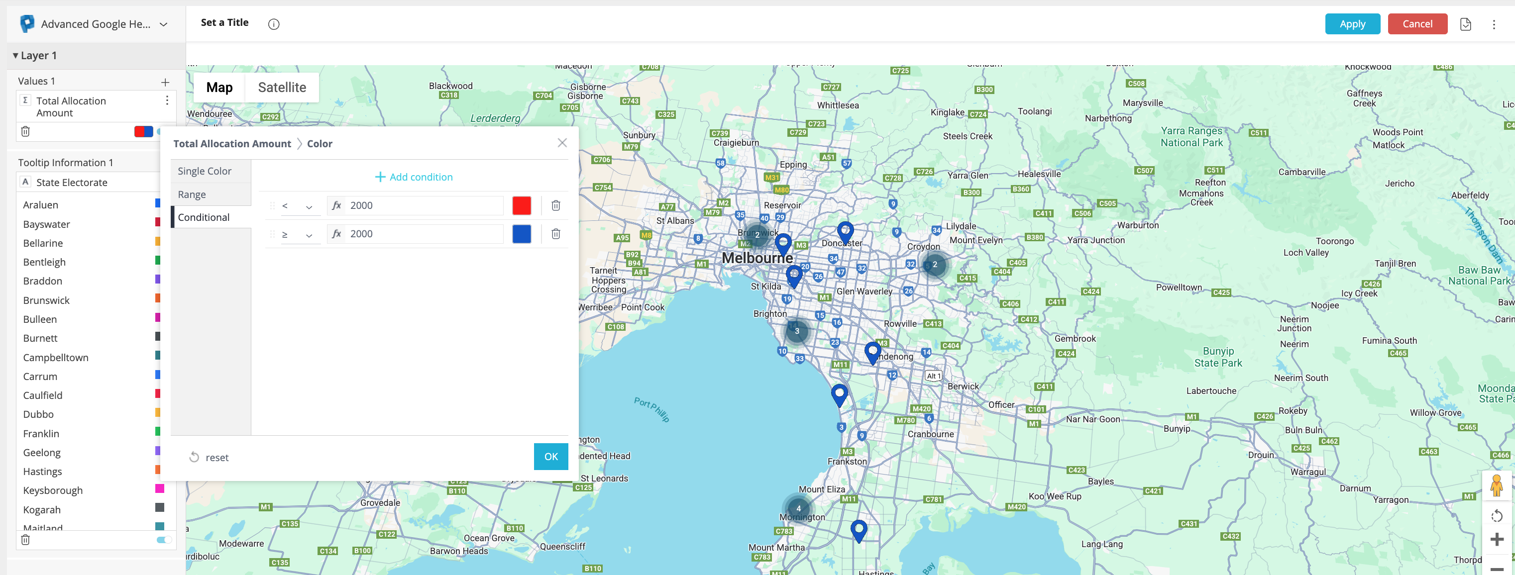Screen dimensions: 1515x575
Task: Open the Total Allocation Amount three-dot menu
Action: 167,100
